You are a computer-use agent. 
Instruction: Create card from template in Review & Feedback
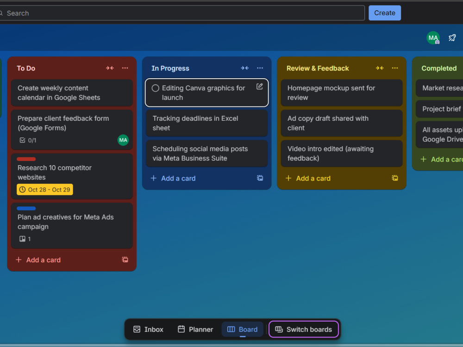pyautogui.click(x=395, y=178)
